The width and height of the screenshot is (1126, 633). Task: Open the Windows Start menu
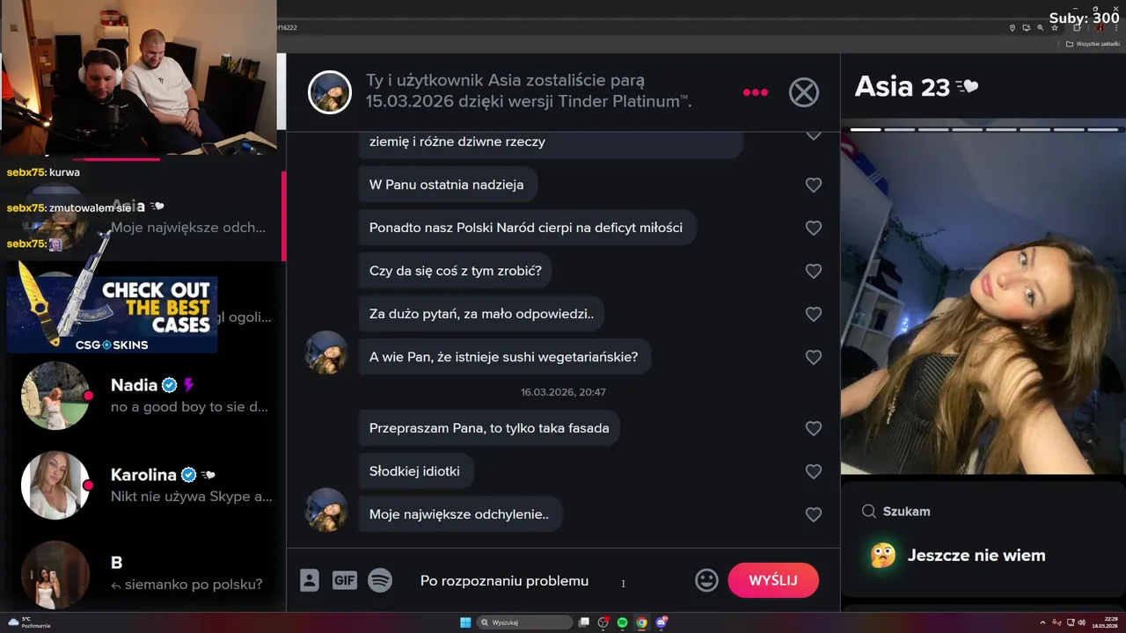tap(465, 622)
